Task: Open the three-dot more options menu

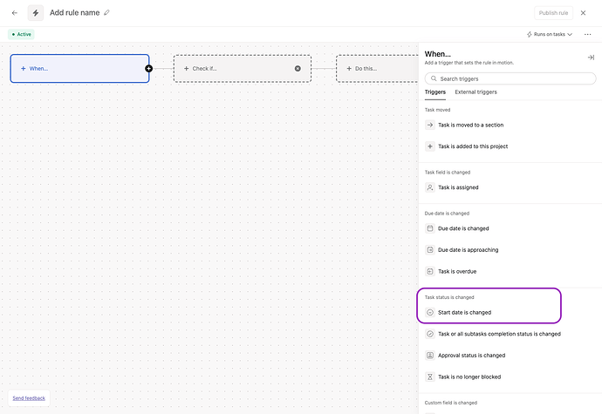Action: point(587,34)
